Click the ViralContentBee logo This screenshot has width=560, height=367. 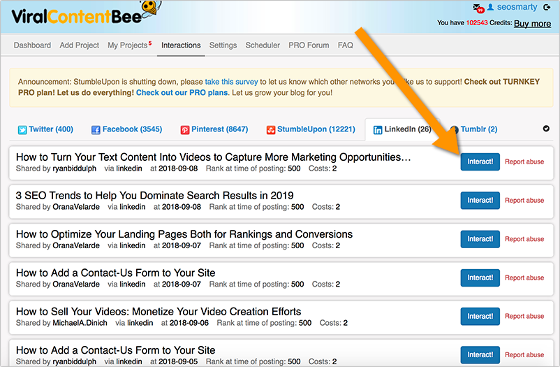tap(86, 13)
